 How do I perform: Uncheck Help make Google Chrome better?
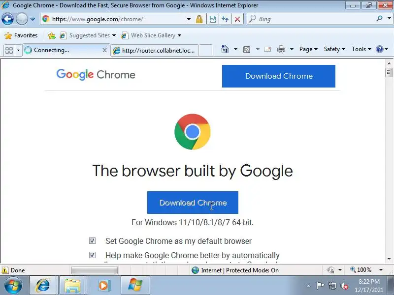tap(92, 255)
